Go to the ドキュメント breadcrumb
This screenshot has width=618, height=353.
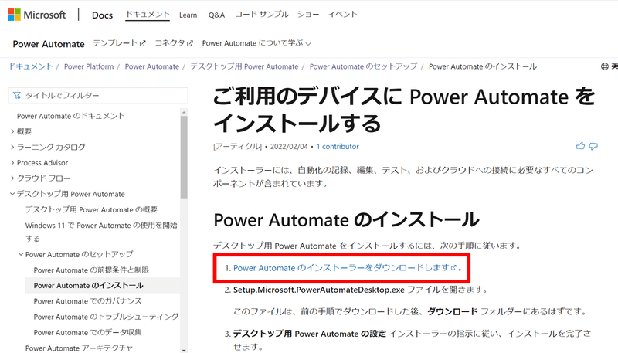(x=31, y=66)
